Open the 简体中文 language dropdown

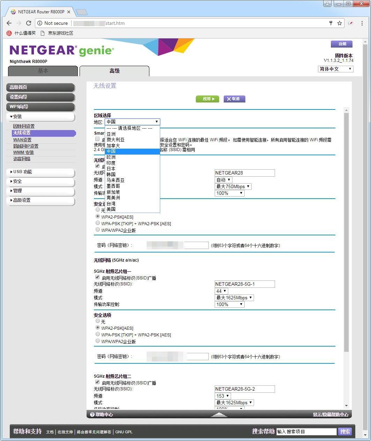click(335, 69)
